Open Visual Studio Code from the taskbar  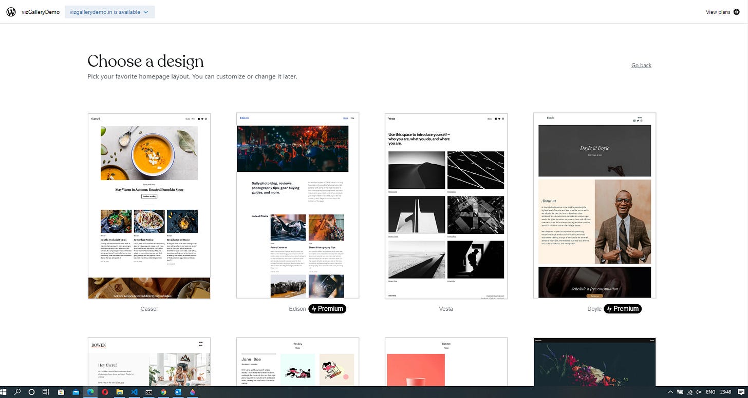point(134,392)
